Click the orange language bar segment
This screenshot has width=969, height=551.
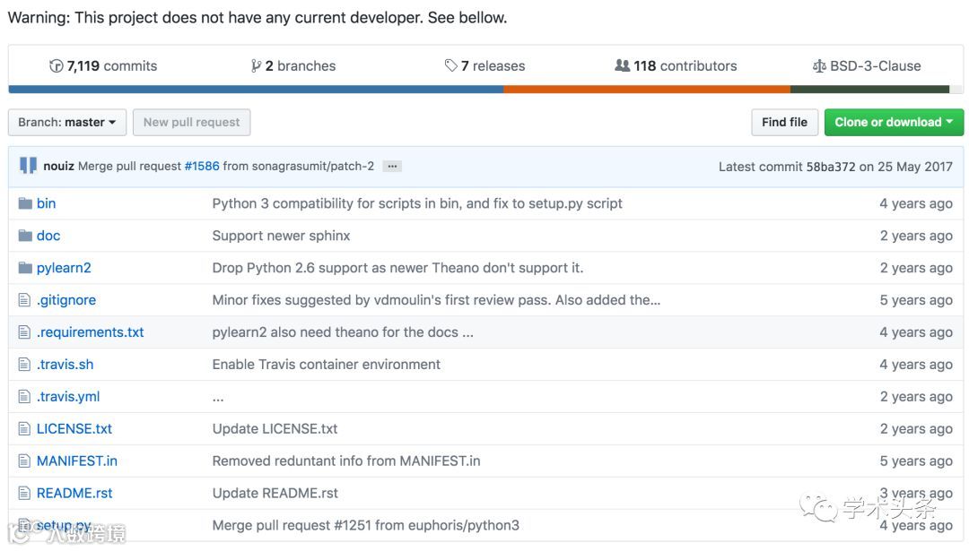click(646, 90)
